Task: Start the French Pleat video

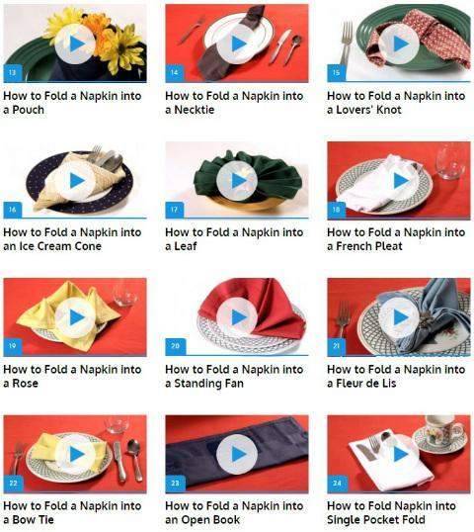Action: [399, 181]
